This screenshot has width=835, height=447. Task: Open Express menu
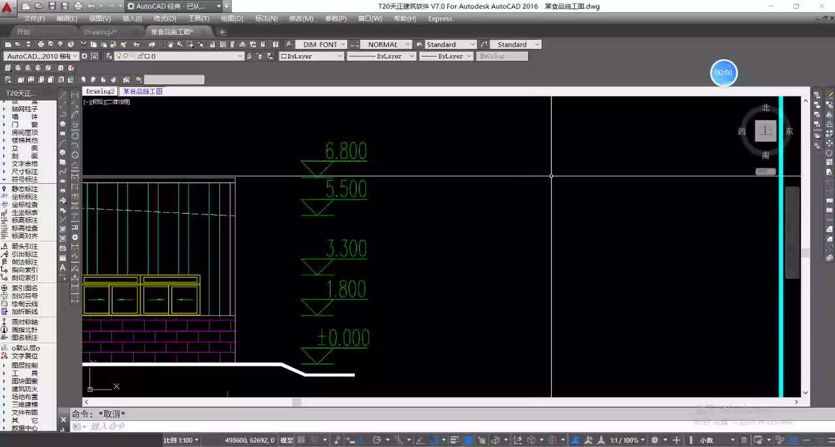[440, 19]
